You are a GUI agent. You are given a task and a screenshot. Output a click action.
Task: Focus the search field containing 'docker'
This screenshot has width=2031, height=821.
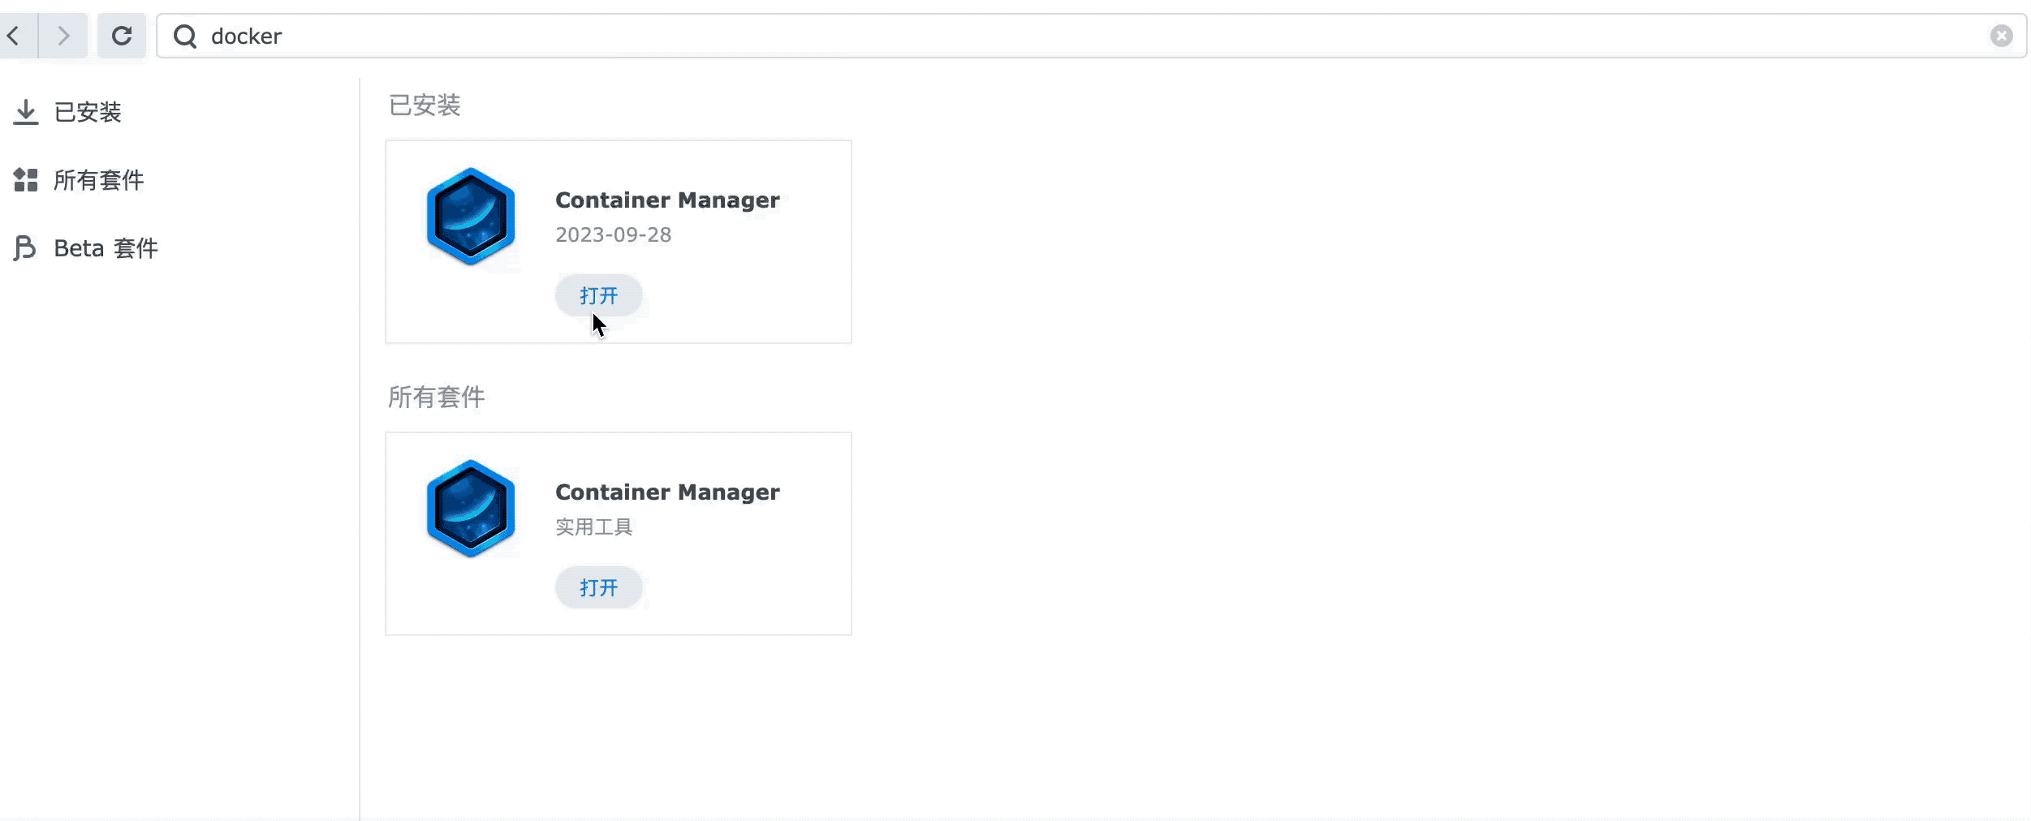click(x=1055, y=36)
